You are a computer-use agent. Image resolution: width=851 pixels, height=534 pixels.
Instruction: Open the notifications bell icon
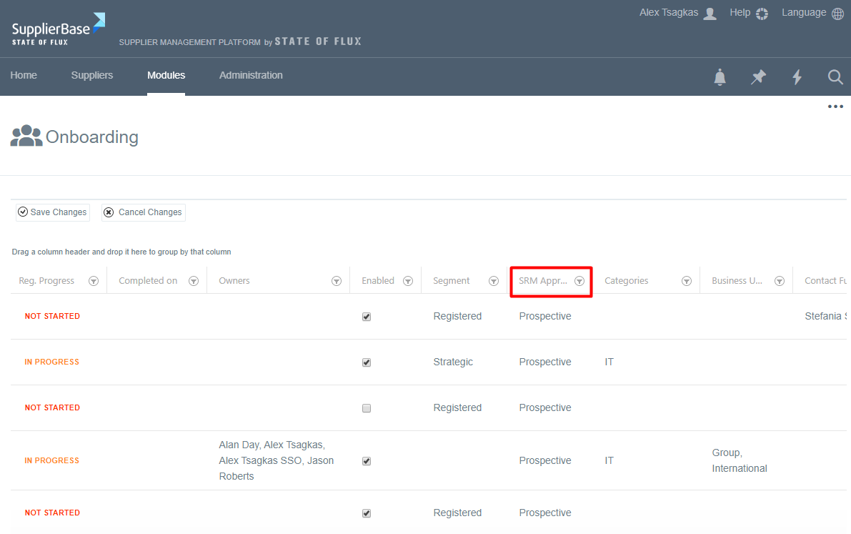pos(720,77)
